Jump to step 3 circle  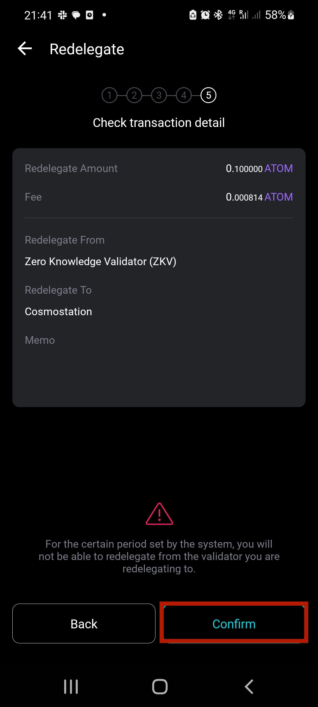click(159, 95)
